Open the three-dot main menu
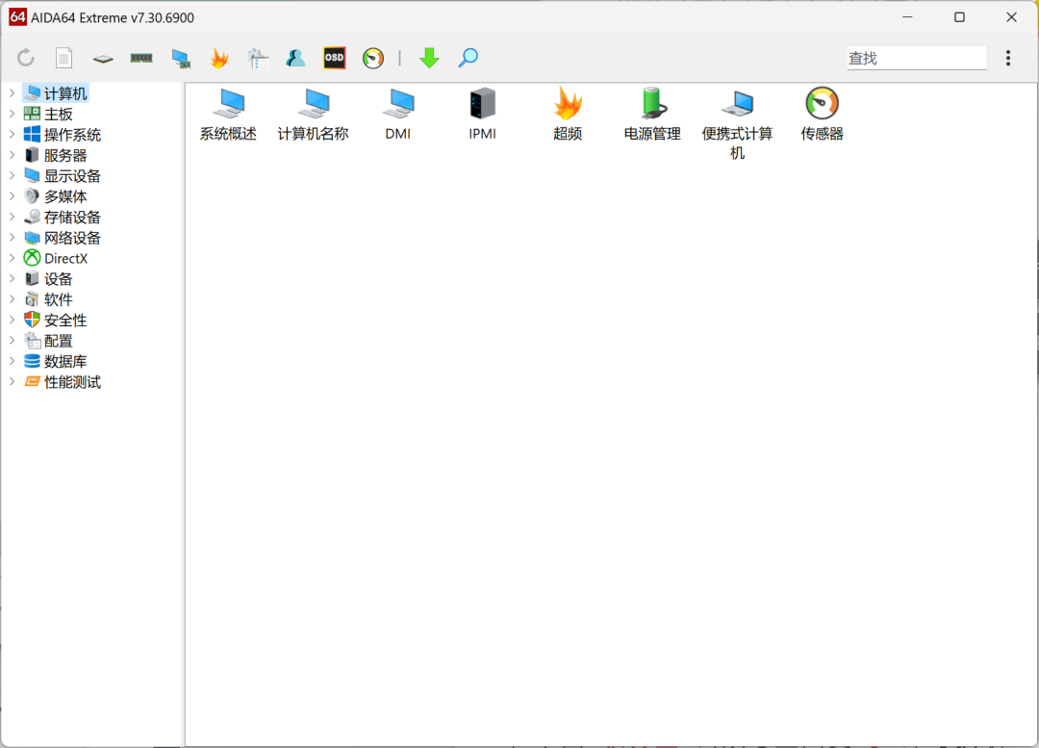 pos(1008,58)
